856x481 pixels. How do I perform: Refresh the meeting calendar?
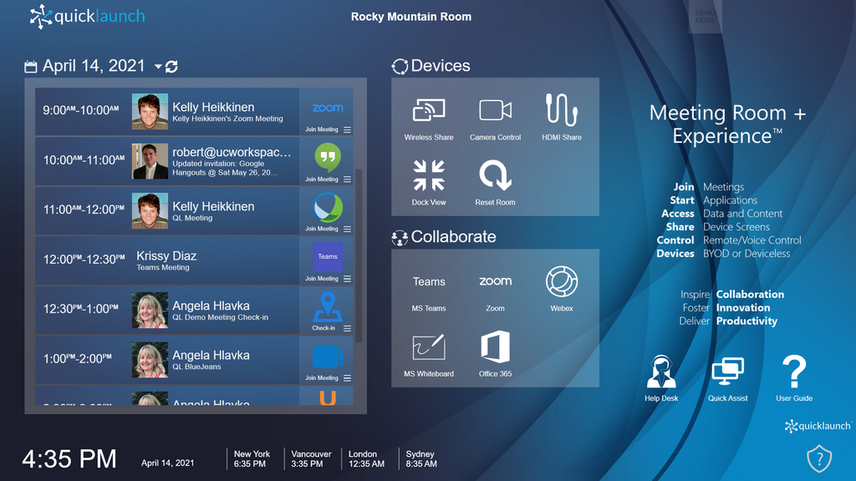171,67
